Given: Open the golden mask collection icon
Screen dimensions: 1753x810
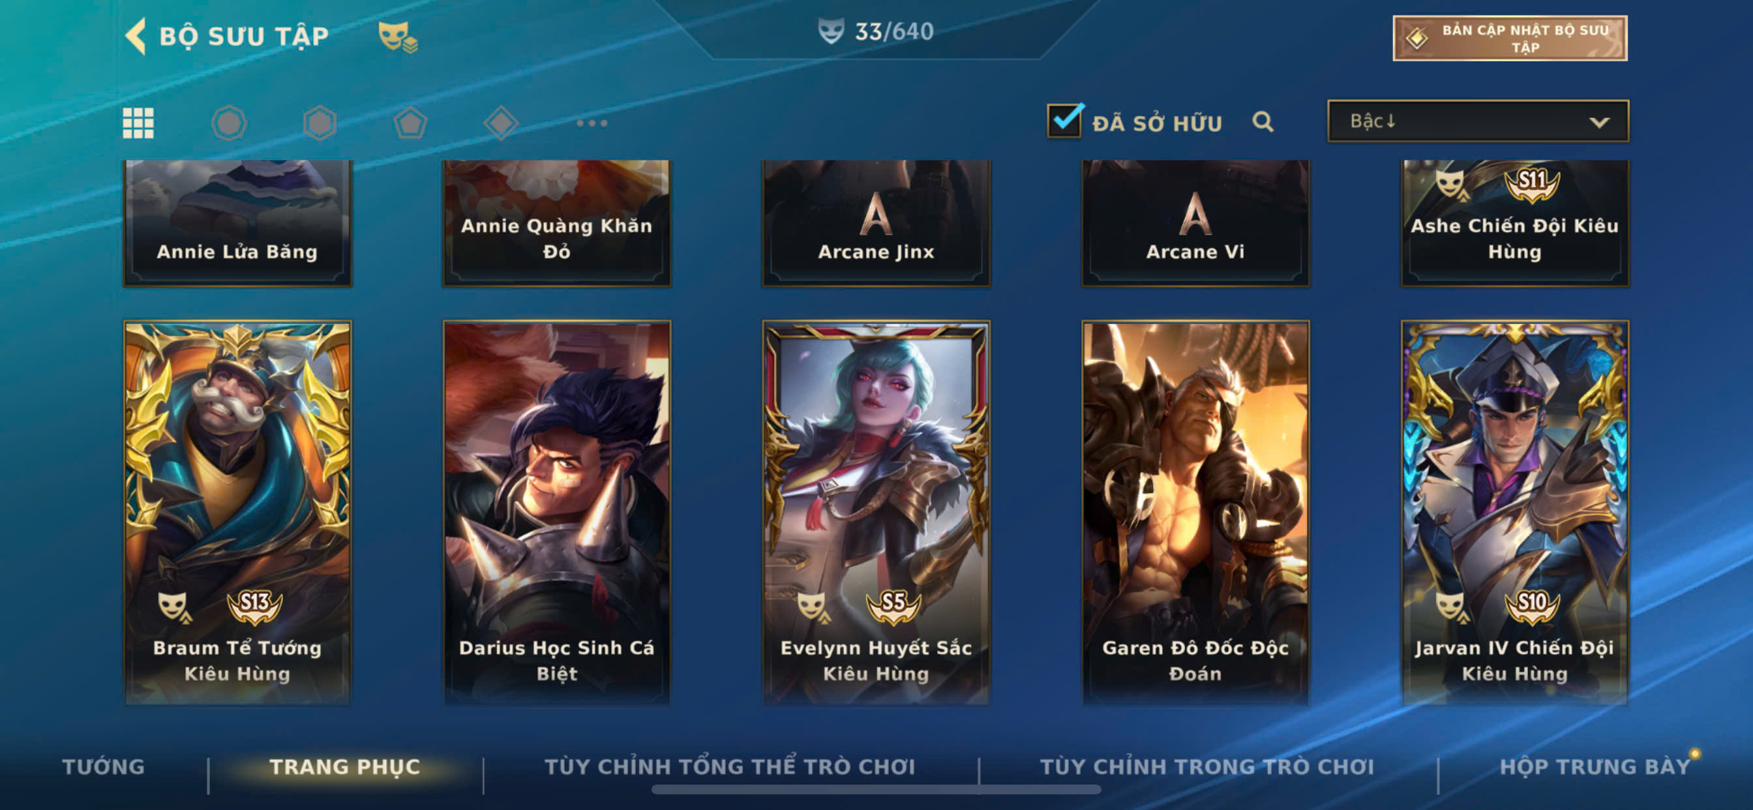Looking at the screenshot, I should tap(397, 37).
